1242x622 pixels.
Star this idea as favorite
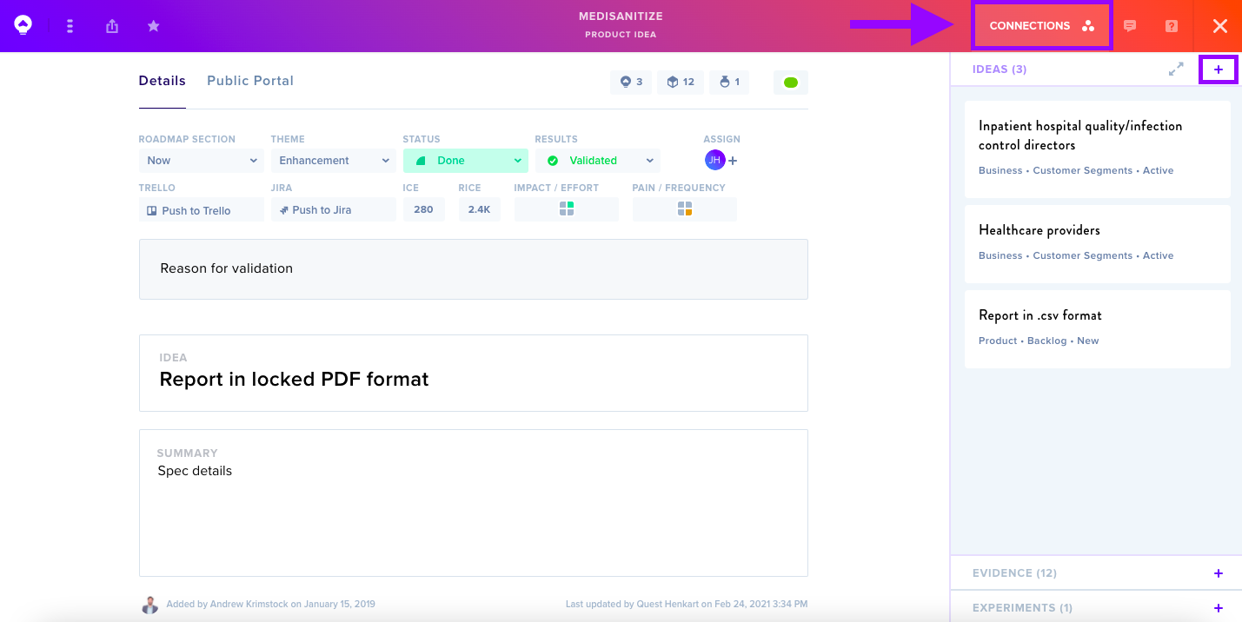pos(154,26)
